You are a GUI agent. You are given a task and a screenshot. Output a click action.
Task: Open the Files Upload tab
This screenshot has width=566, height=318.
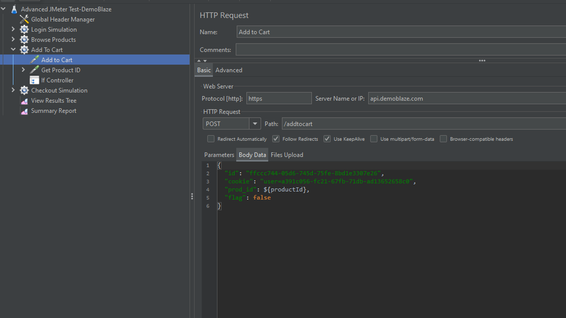[x=287, y=155]
